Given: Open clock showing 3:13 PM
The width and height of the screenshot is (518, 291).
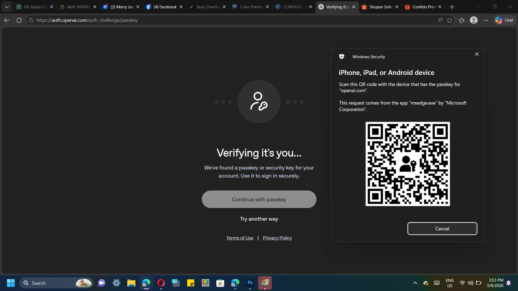Looking at the screenshot, I should click(495, 283).
